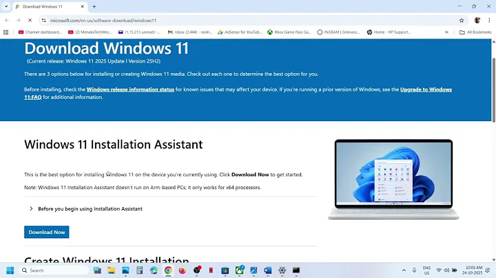Open Word from taskbar

coord(267,270)
